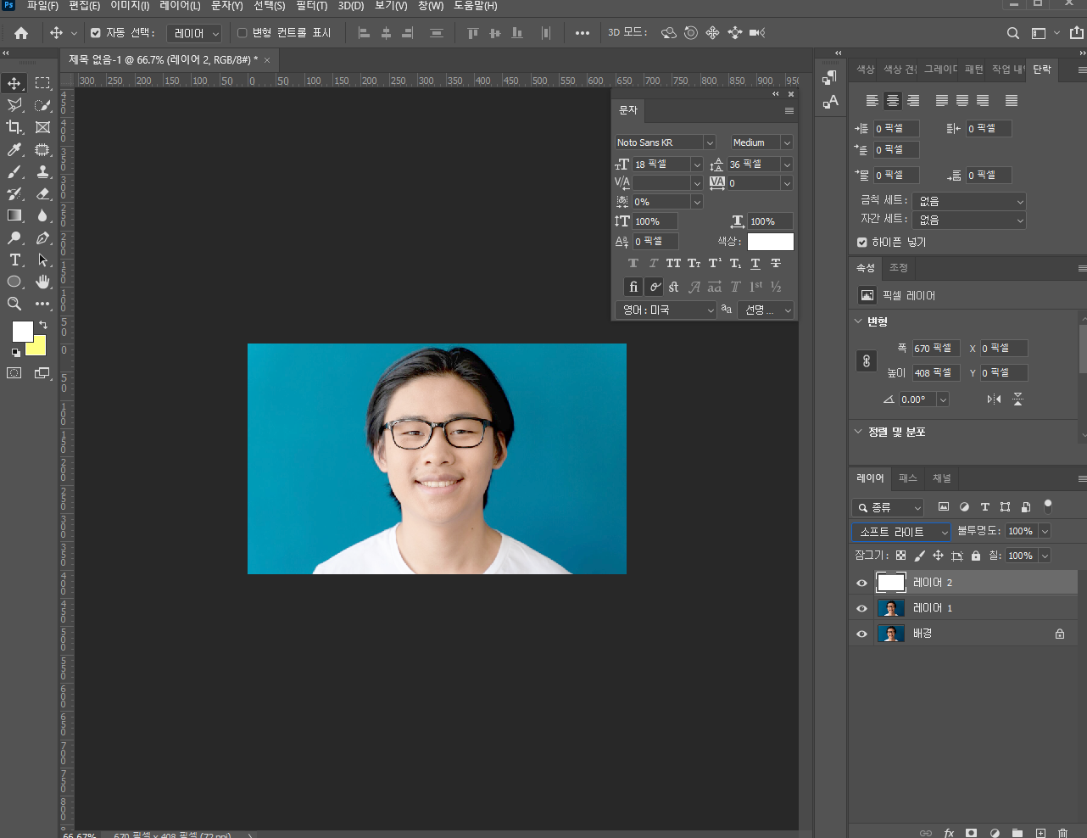1087x838 pixels.
Task: Collapse the 변형 section
Action: click(858, 321)
